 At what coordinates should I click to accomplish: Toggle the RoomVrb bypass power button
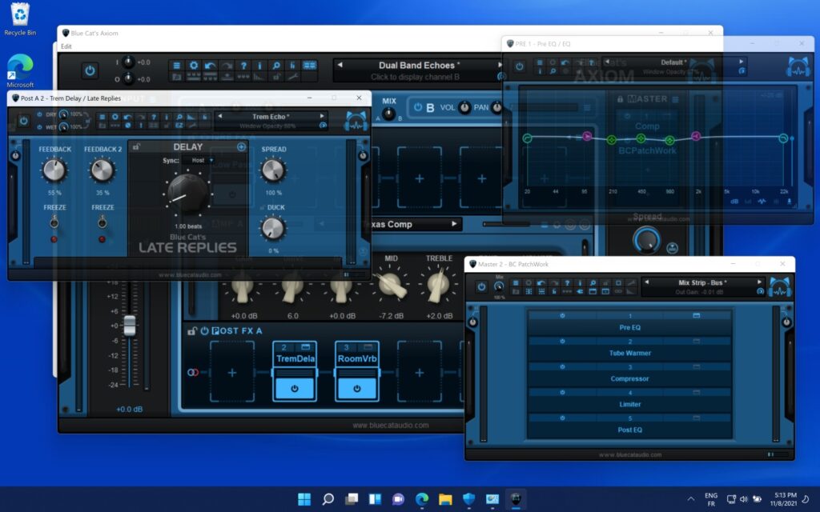[x=356, y=388]
